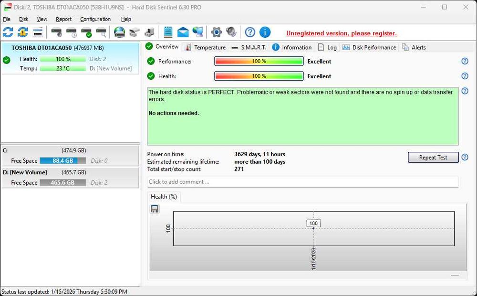Click the blue Refresh arrows toolbar icon
The width and height of the screenshot is (477, 296).
(8, 32)
